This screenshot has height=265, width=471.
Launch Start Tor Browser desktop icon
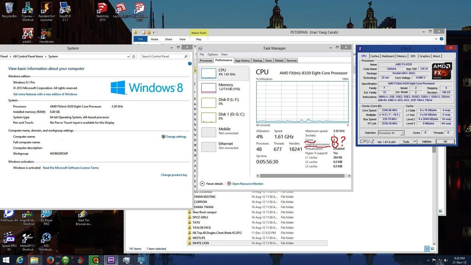tap(84, 218)
